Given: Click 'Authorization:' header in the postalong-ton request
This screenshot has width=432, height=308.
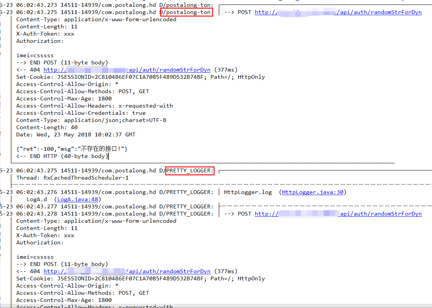Looking at the screenshot, I should [x=40, y=41].
